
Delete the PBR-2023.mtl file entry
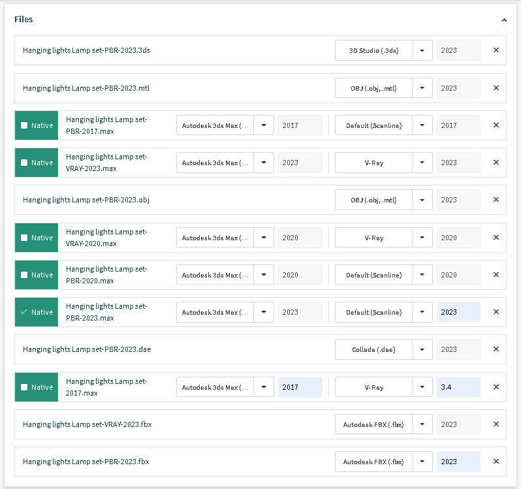(x=496, y=88)
